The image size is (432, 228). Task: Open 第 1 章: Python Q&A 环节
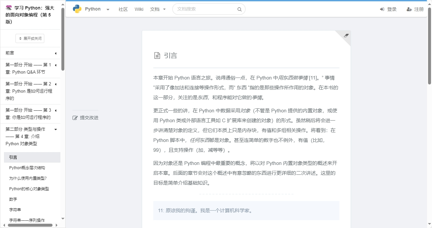(x=28, y=68)
